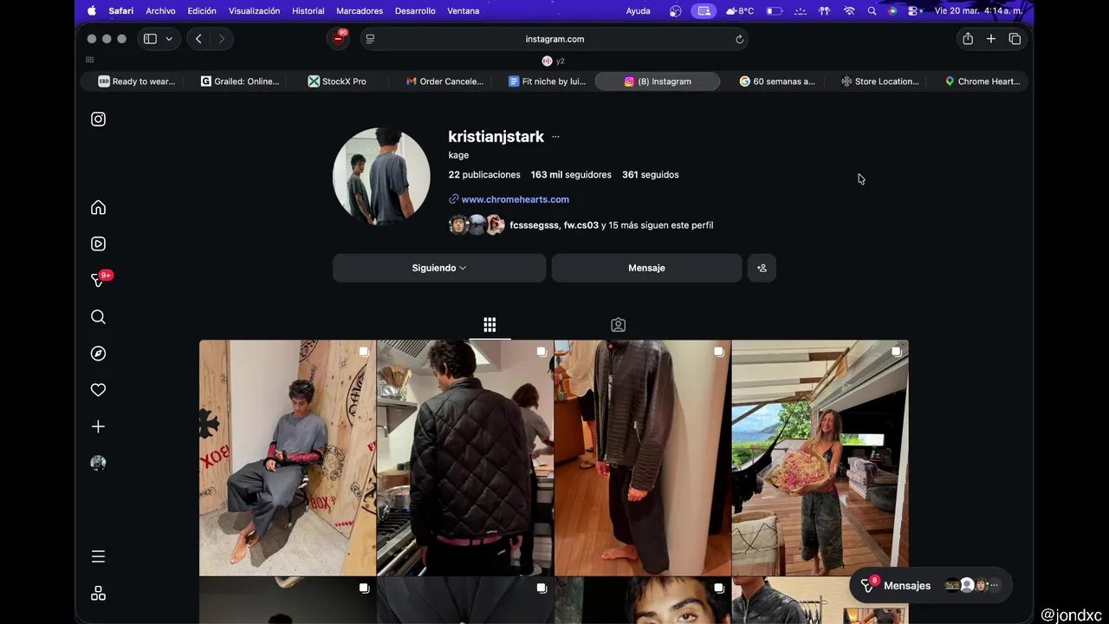This screenshot has height=624, width=1109.
Task: Open www.chromehearts.com link
Action: coord(515,199)
